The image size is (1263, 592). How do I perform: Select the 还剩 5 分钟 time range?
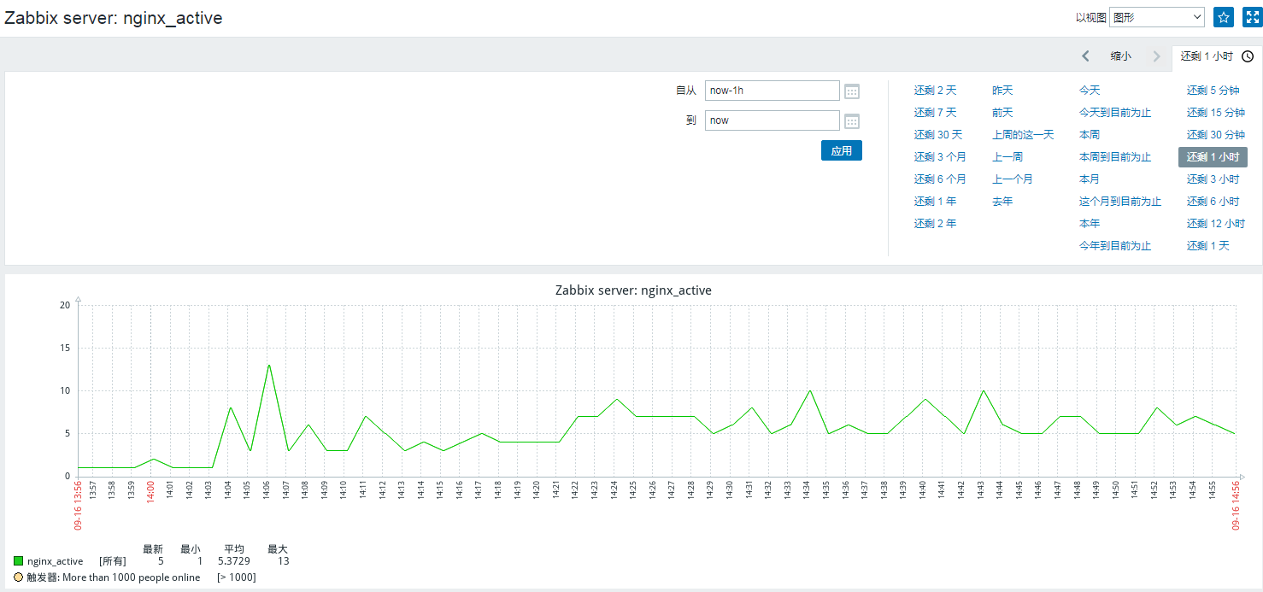tap(1213, 91)
